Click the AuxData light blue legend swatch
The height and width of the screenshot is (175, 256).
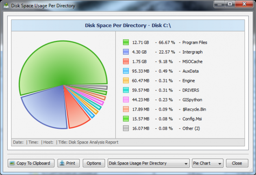point(126,71)
